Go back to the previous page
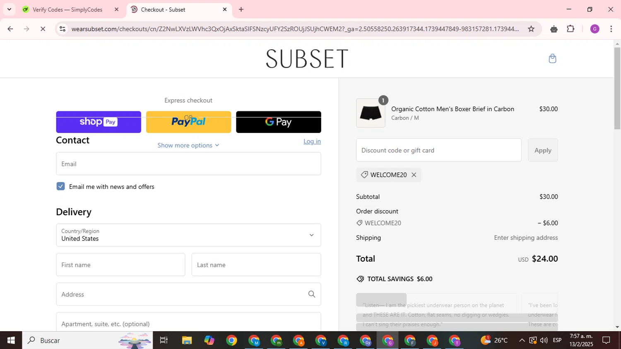The height and width of the screenshot is (349, 621). coord(10,29)
